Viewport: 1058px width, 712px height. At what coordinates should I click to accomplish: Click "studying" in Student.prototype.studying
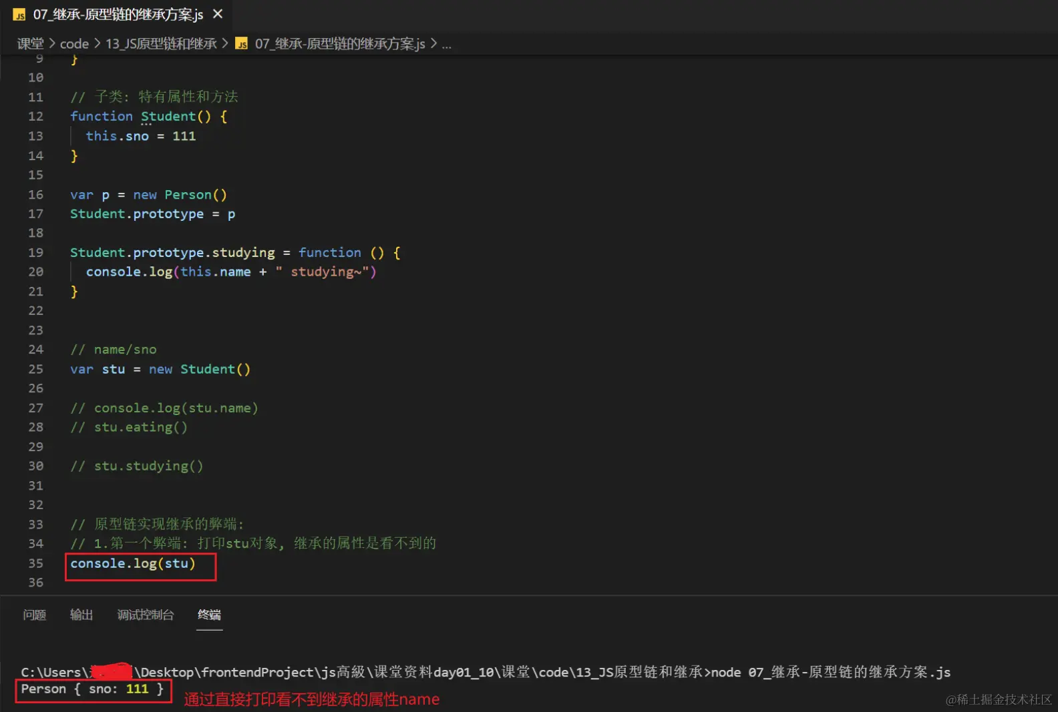pyautogui.click(x=243, y=253)
